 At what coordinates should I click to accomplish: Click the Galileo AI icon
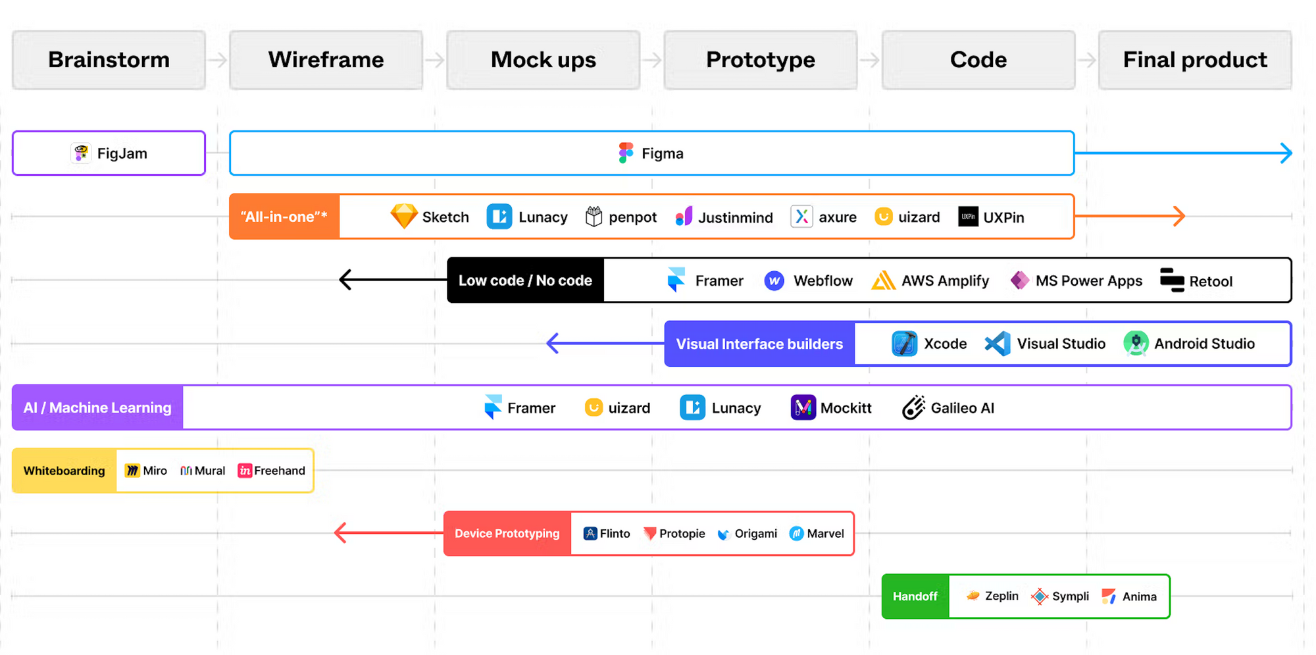coord(913,407)
